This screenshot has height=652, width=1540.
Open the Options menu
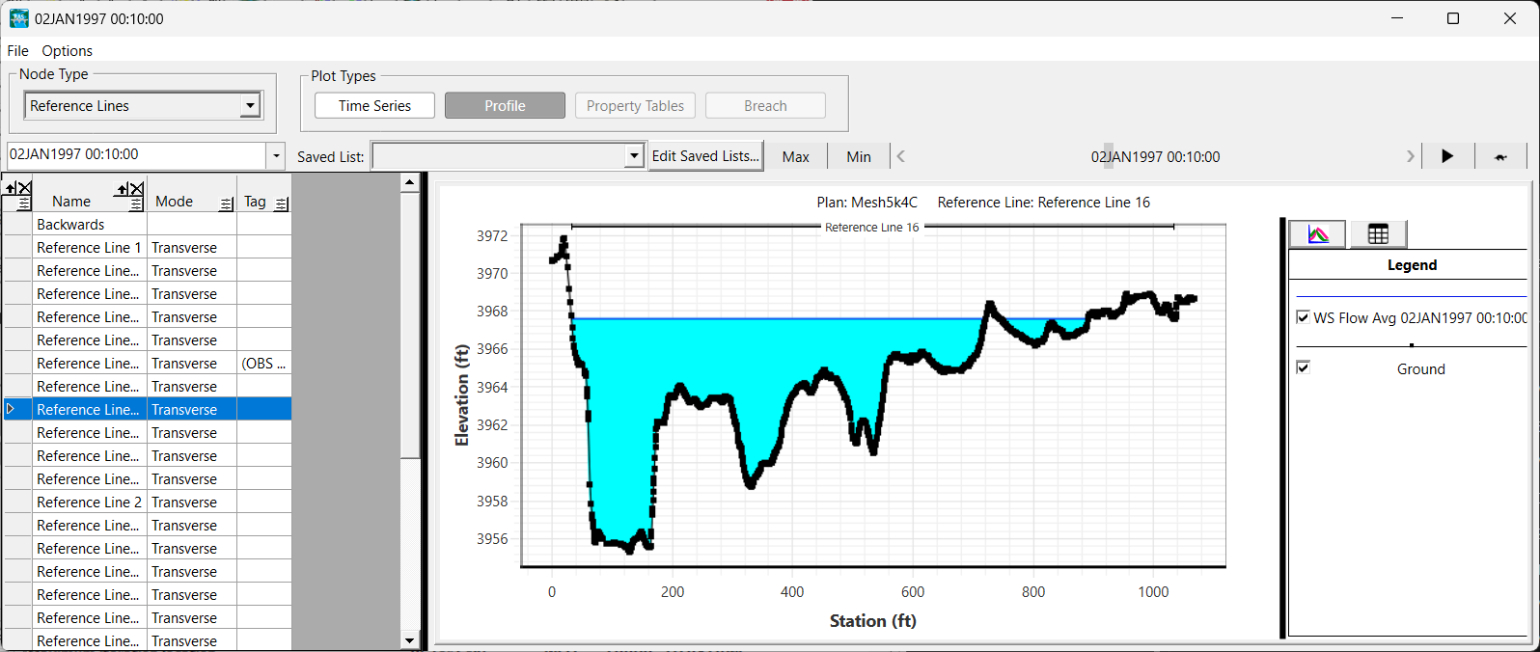pyautogui.click(x=67, y=51)
